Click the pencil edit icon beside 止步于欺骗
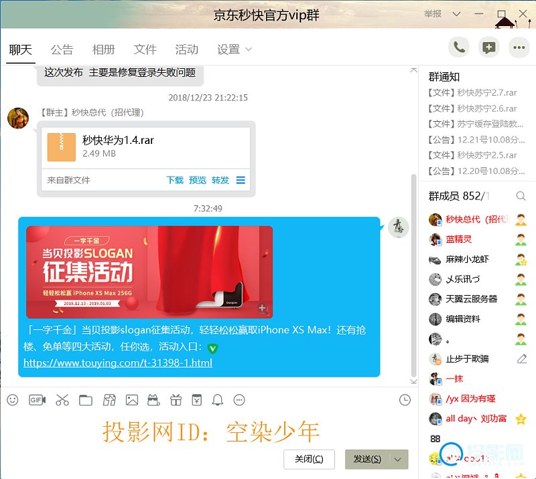The image size is (536, 479). (x=522, y=359)
